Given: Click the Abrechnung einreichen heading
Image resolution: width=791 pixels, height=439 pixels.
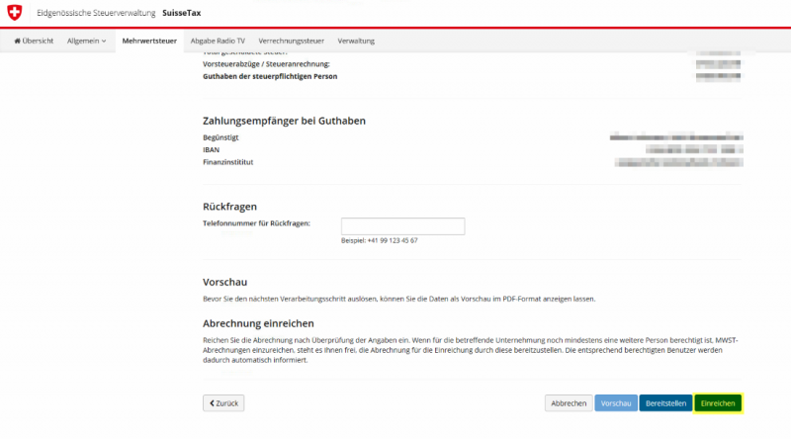Looking at the screenshot, I should (x=258, y=323).
